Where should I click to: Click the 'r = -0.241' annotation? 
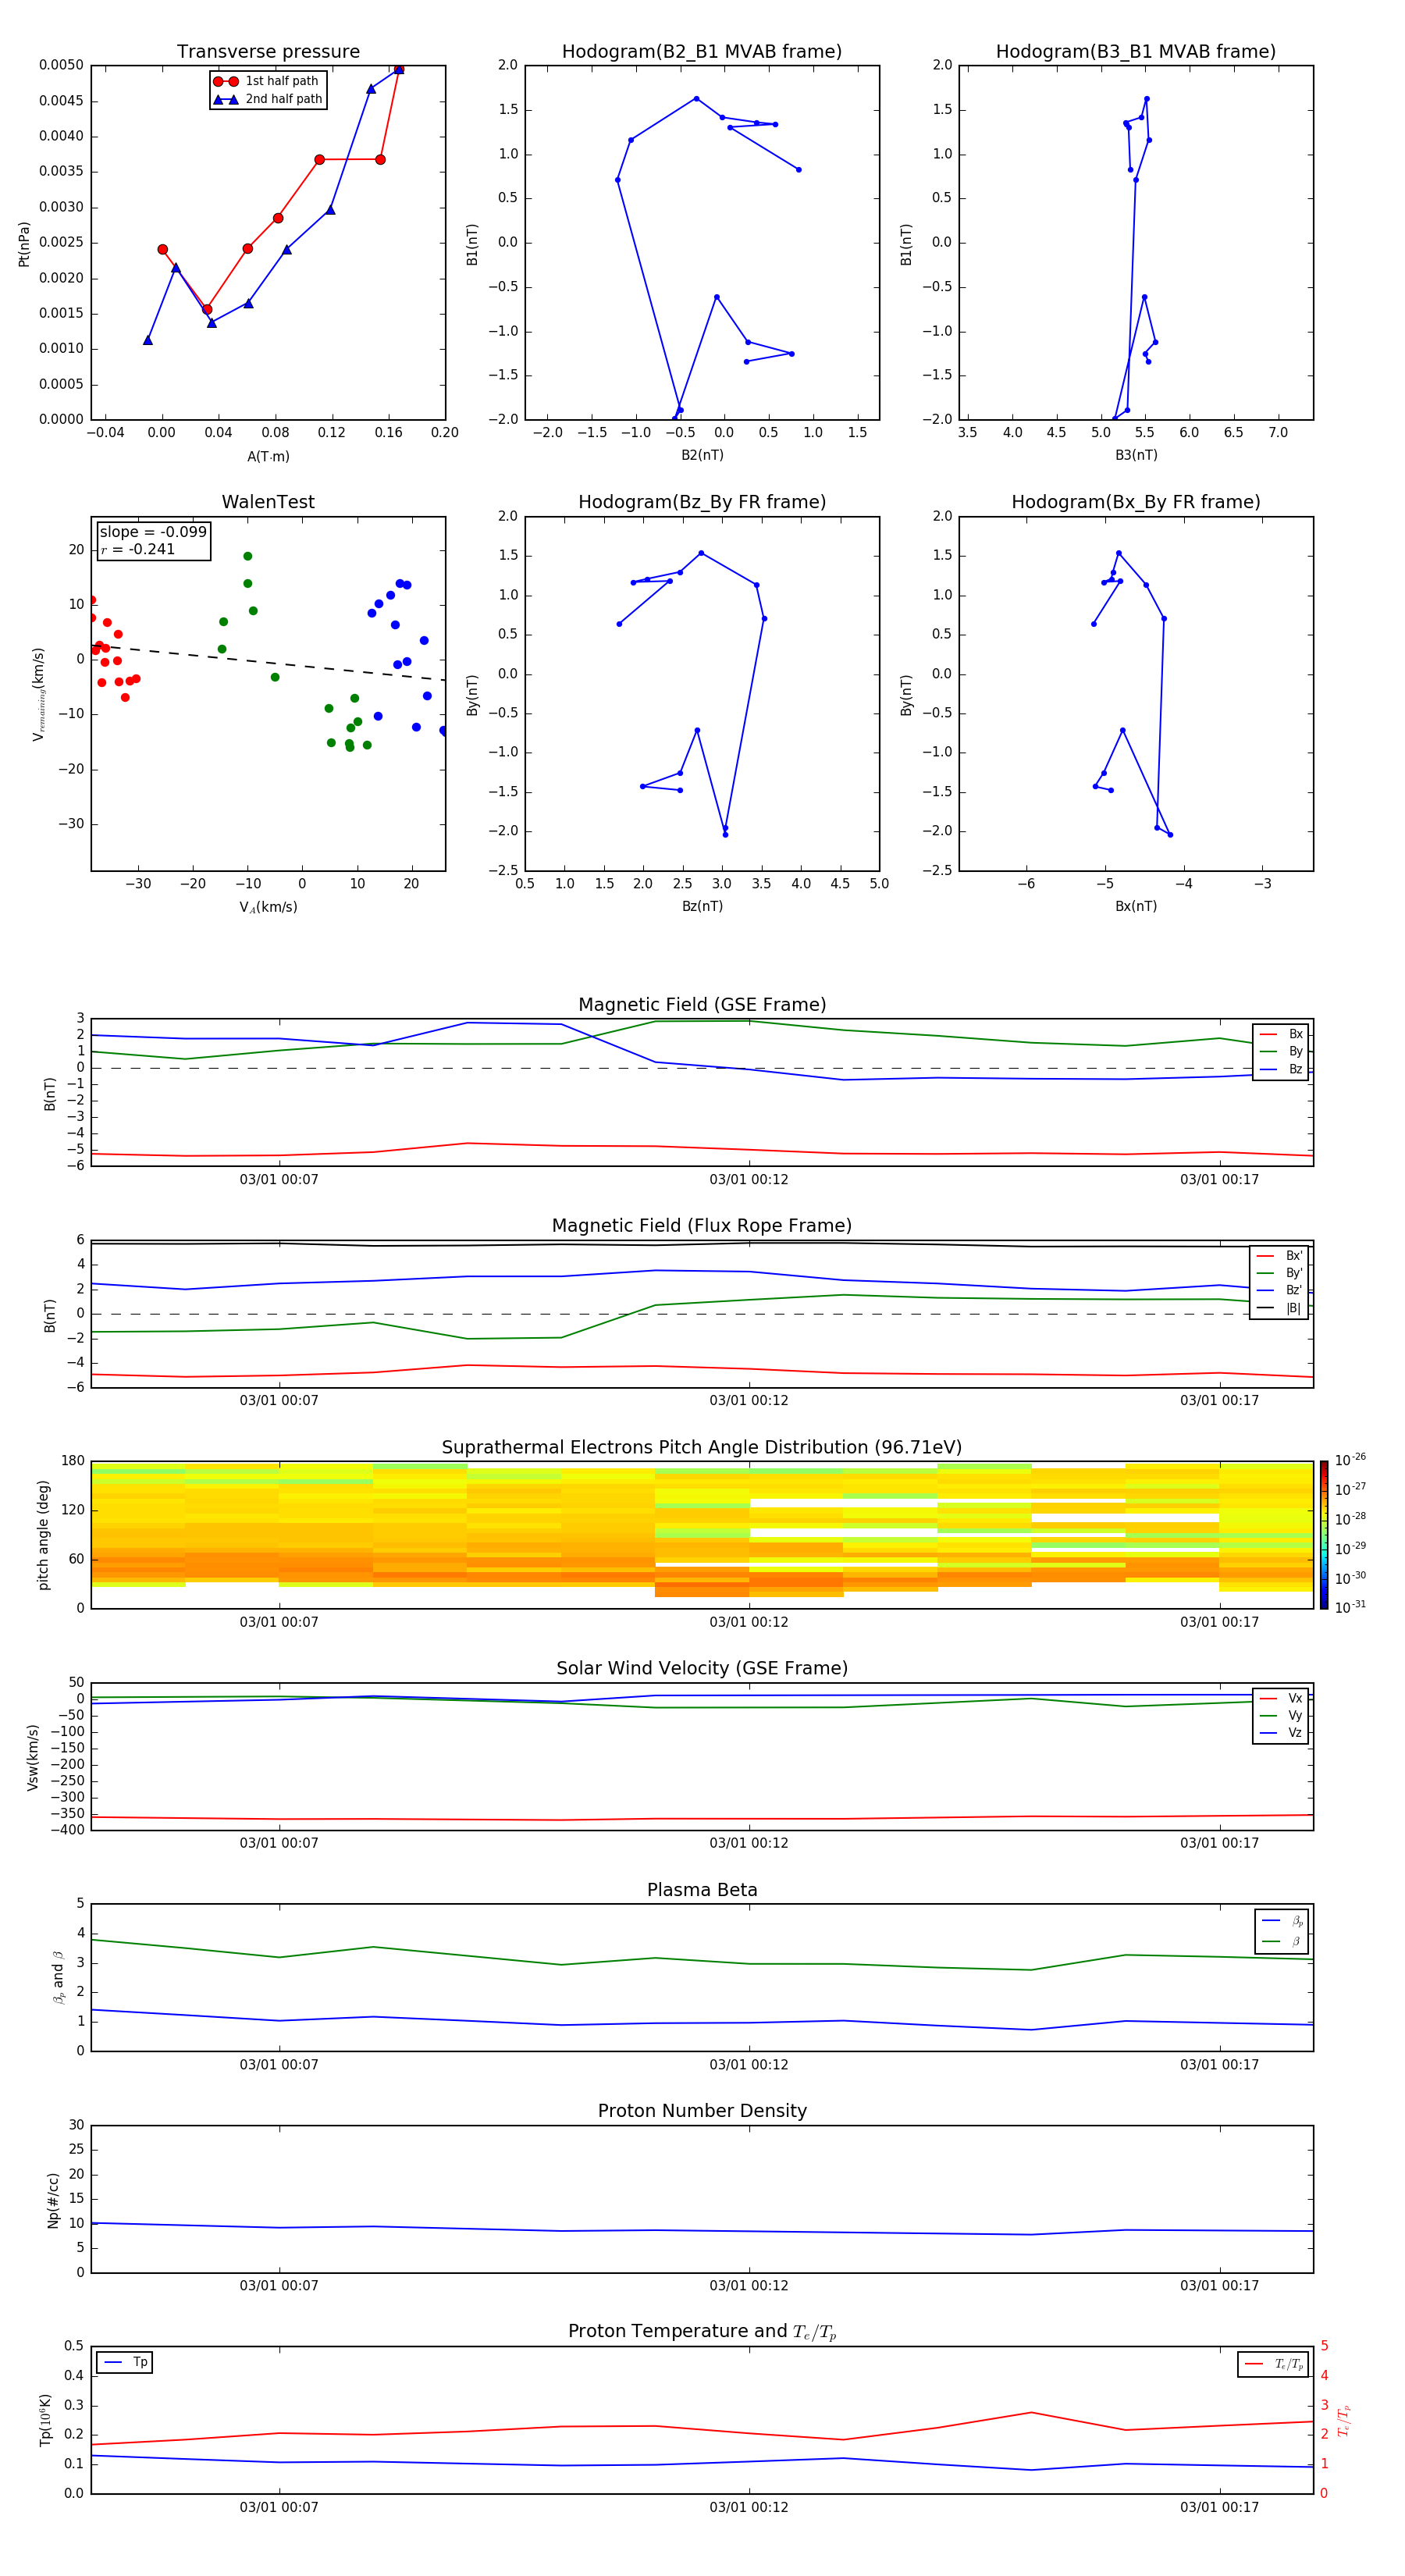(x=138, y=549)
